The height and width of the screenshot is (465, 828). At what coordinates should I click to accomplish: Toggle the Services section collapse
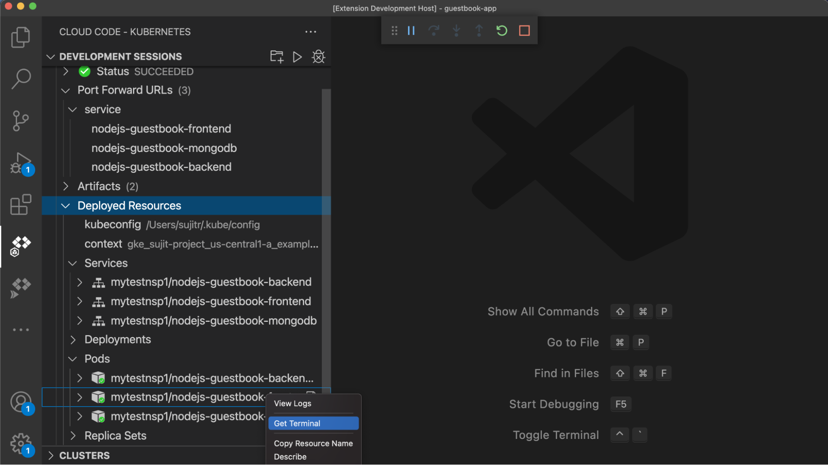point(73,263)
